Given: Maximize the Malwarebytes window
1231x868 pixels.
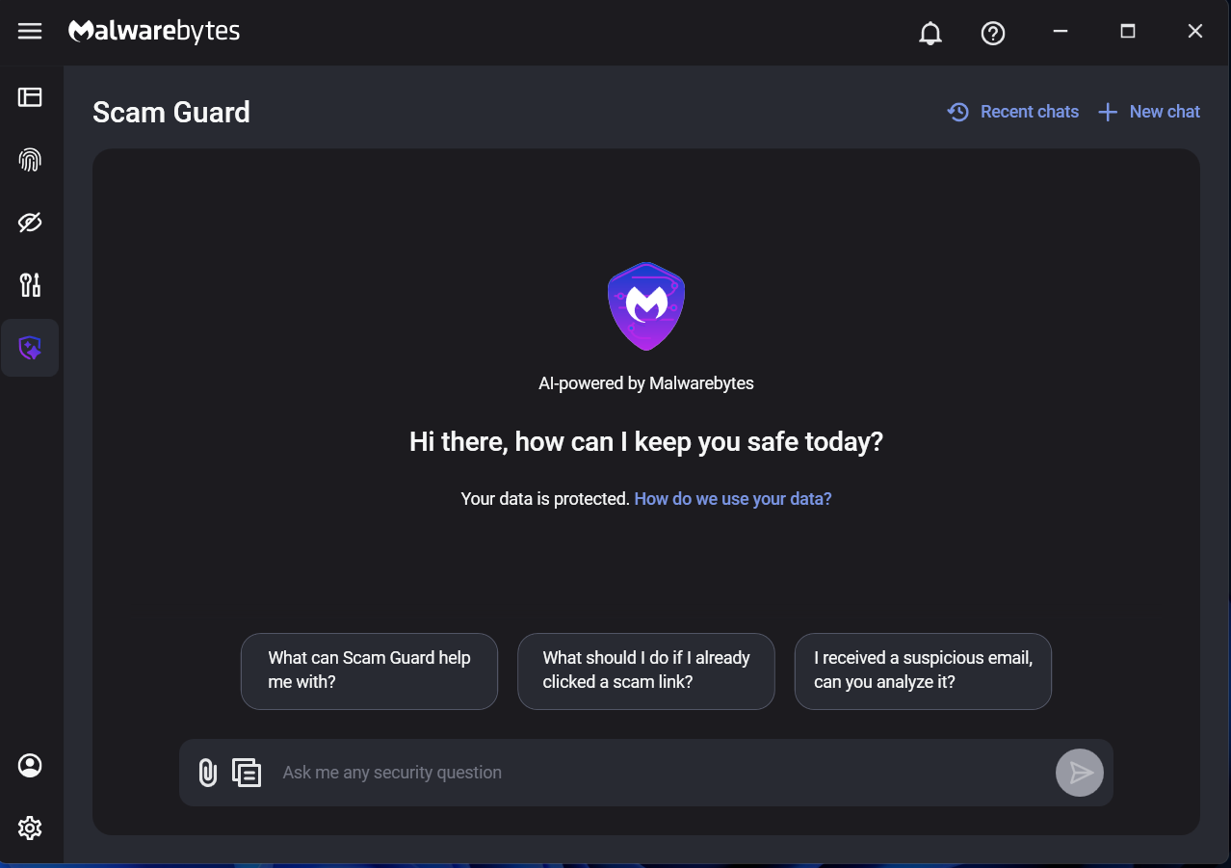Looking at the screenshot, I should pyautogui.click(x=1128, y=32).
